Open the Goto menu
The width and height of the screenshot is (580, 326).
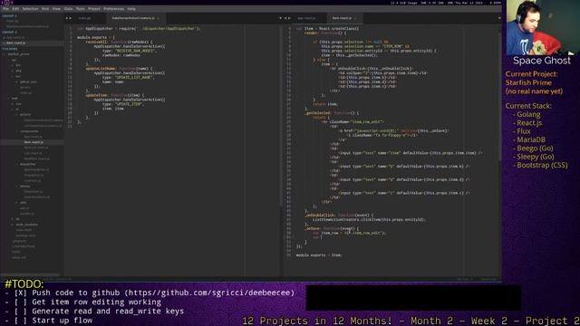click(69, 8)
